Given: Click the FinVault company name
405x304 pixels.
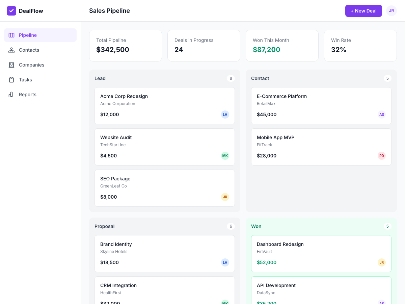Looking at the screenshot, I should pyautogui.click(x=264, y=252).
